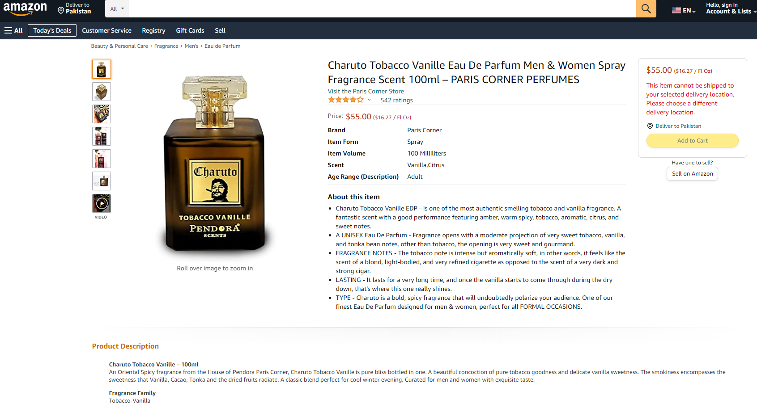Click the Deliver to Pakistan location pin
The width and height of the screenshot is (757, 408).
pyautogui.click(x=61, y=10)
